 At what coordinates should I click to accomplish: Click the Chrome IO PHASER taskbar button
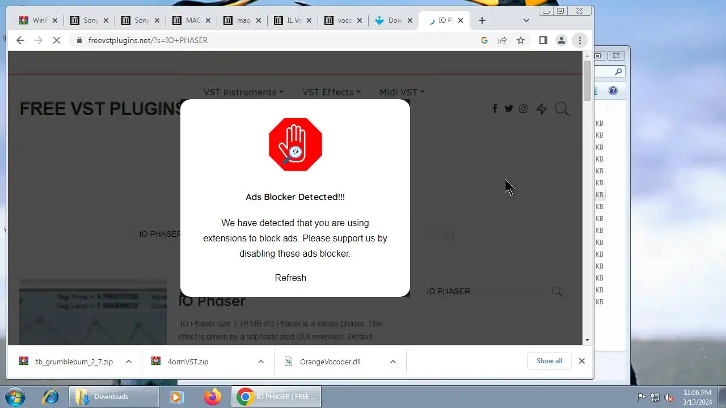point(276,397)
